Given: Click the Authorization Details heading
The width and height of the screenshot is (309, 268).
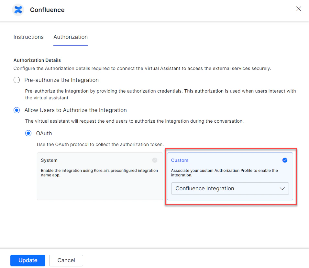Looking at the screenshot, I should coord(37,60).
